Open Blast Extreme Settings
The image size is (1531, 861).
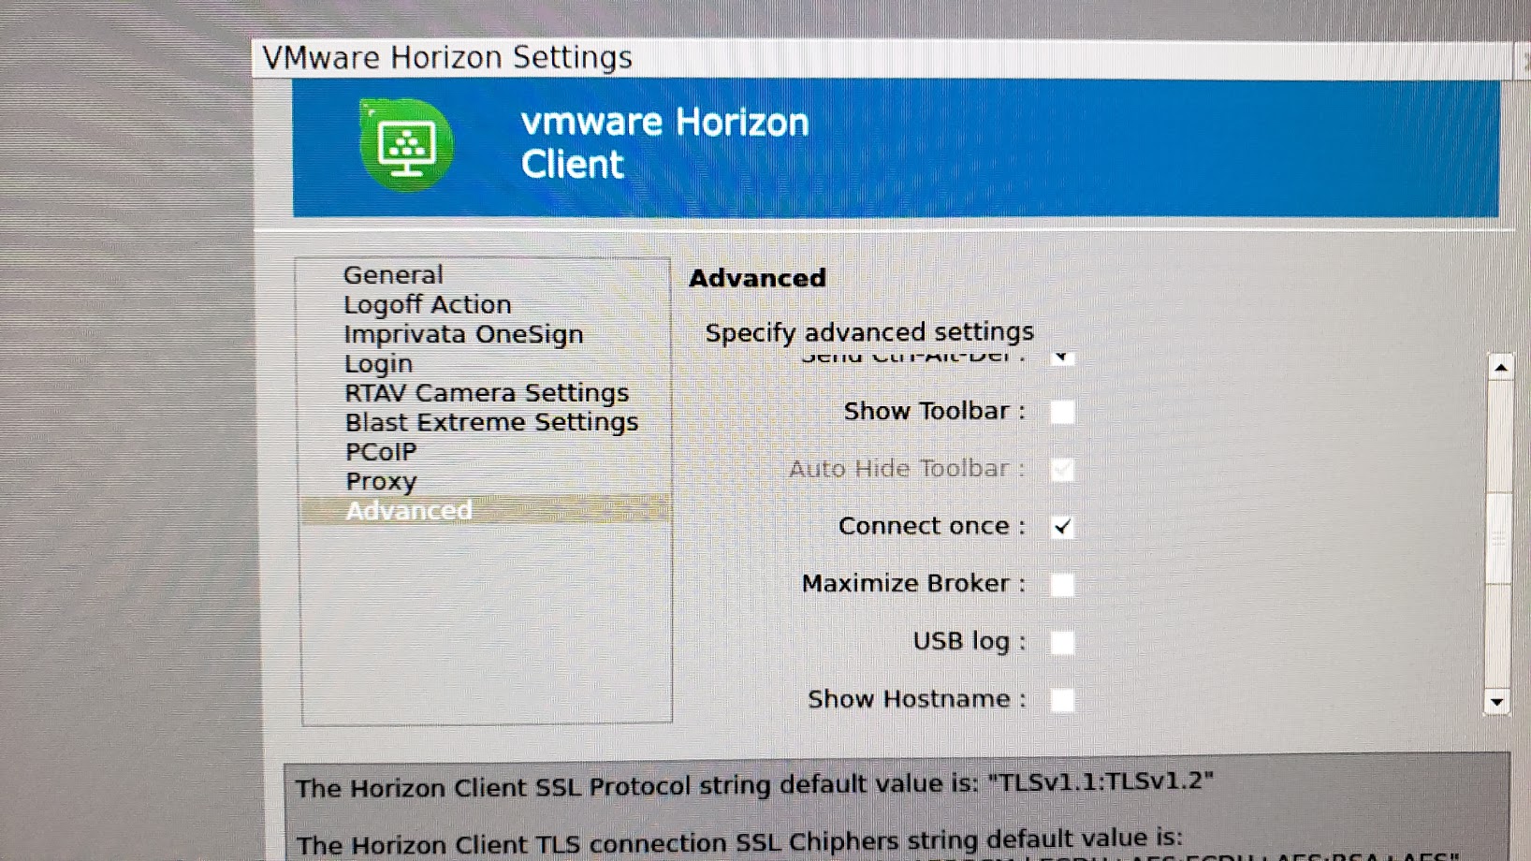tap(492, 421)
